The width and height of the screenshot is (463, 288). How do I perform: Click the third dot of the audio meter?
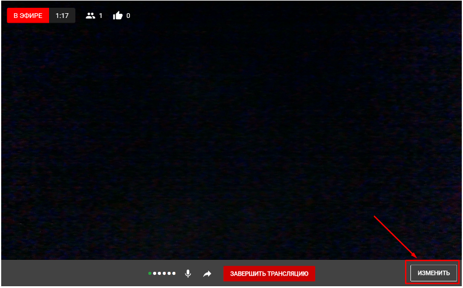[x=159, y=274]
